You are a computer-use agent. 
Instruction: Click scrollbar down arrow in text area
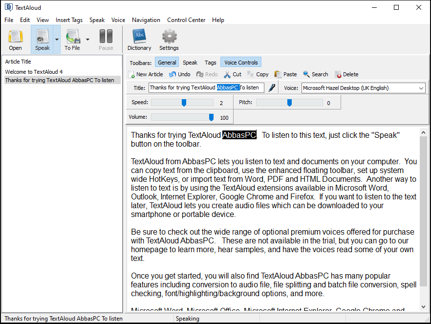(x=423, y=307)
